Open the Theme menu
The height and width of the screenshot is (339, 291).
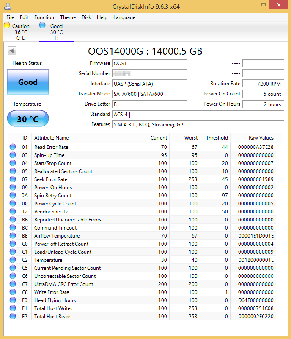68,17
